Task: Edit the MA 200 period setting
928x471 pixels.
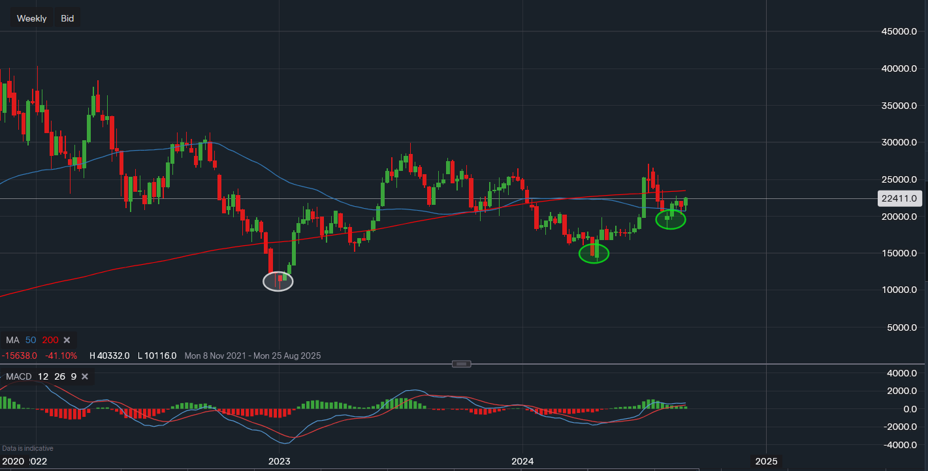Action: (x=50, y=340)
